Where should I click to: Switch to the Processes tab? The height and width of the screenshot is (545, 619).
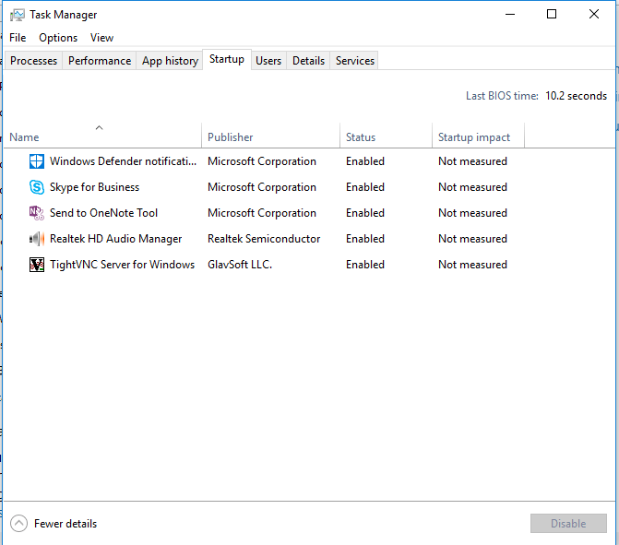pos(33,61)
